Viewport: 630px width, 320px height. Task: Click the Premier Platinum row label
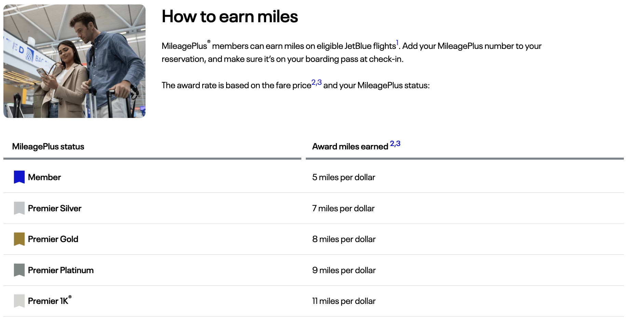tap(61, 270)
